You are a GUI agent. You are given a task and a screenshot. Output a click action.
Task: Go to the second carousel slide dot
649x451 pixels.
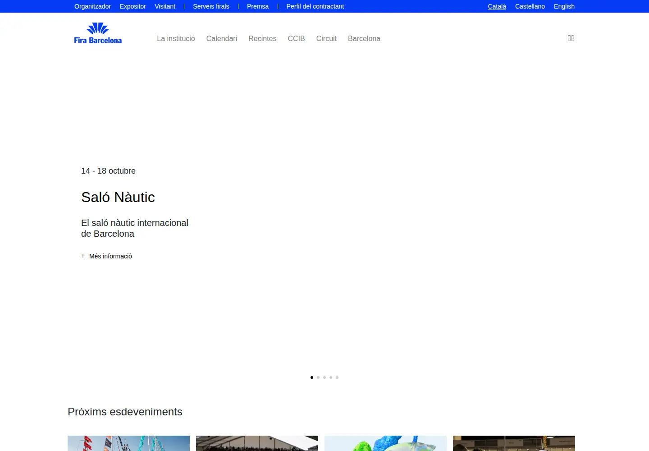[x=318, y=377]
